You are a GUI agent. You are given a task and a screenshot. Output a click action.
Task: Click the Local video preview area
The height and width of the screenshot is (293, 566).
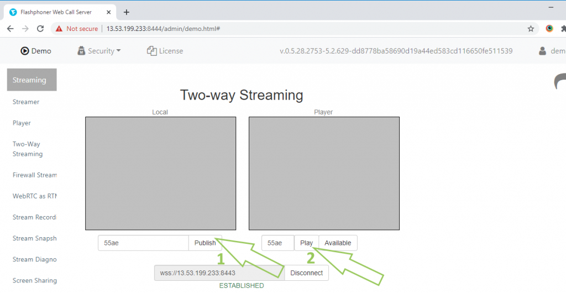(161, 173)
